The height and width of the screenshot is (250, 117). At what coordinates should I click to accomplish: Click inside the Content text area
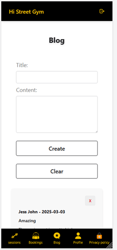click(x=57, y=114)
